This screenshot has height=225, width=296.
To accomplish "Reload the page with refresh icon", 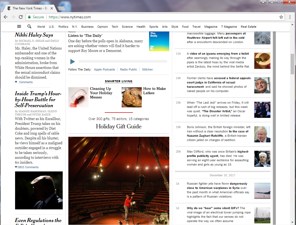I will (x=21, y=17).
